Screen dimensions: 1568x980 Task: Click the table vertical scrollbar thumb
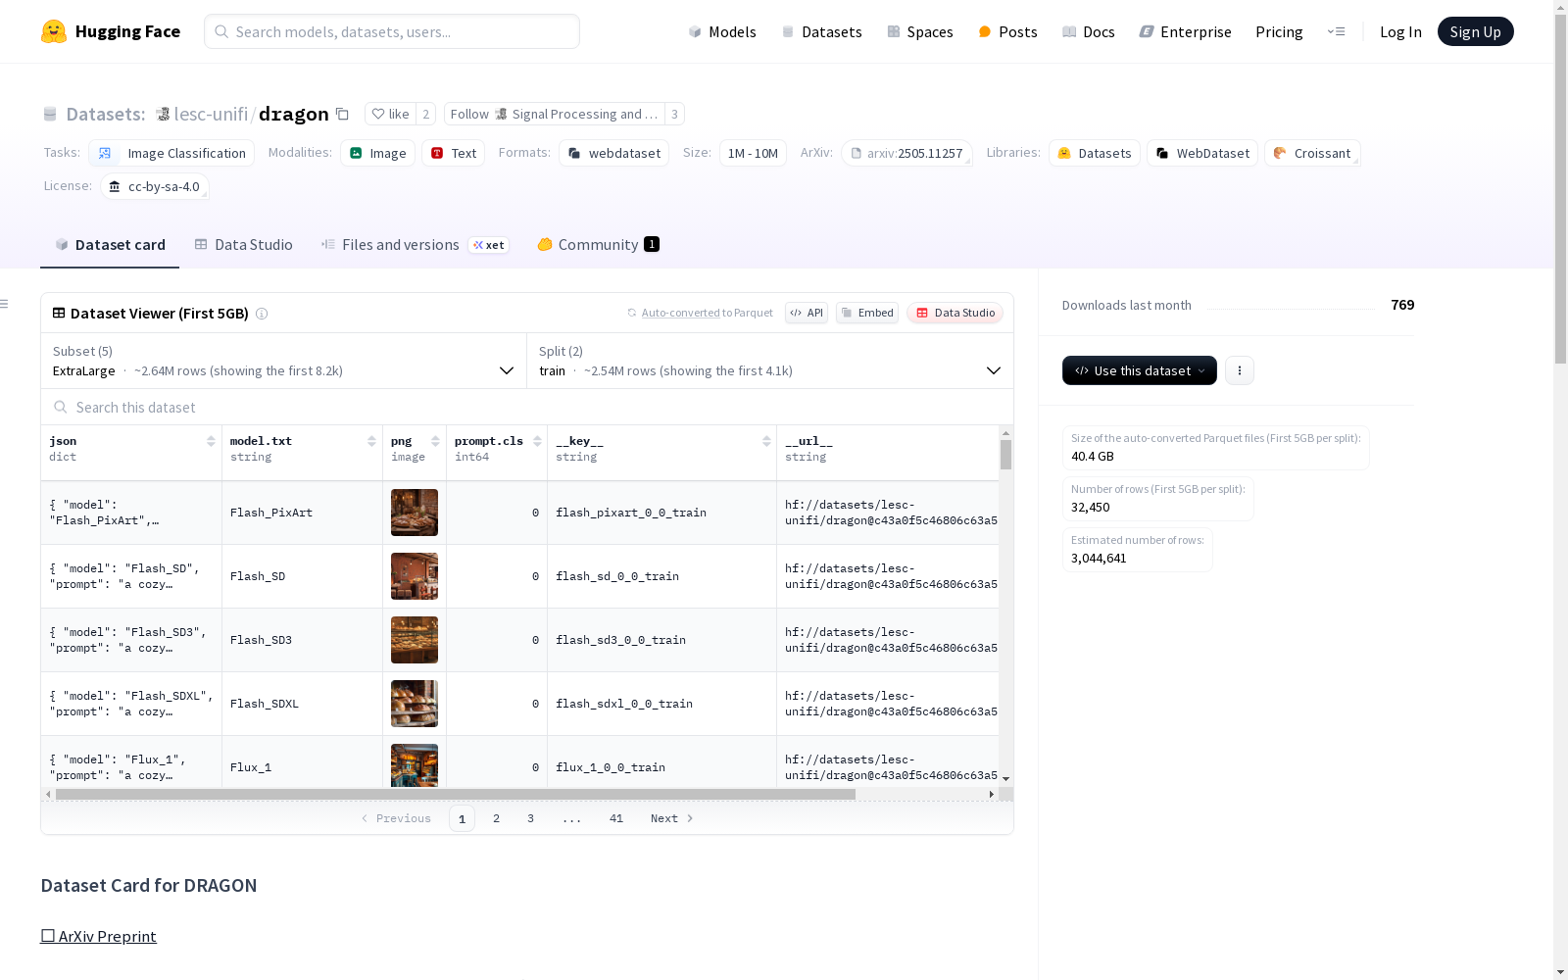[1005, 455]
